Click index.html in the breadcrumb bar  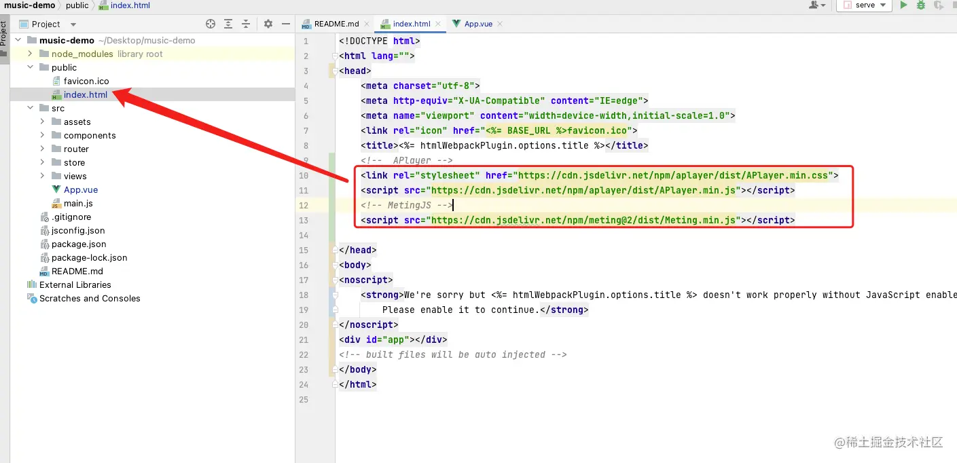pos(124,5)
